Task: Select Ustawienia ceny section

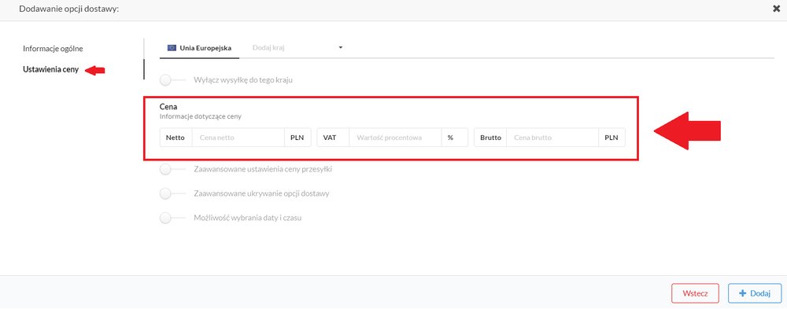Action: tap(50, 70)
